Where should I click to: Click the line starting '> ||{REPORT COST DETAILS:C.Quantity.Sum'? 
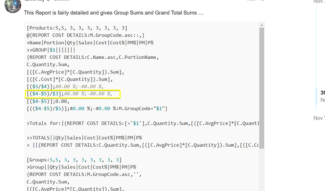coord(143,145)
